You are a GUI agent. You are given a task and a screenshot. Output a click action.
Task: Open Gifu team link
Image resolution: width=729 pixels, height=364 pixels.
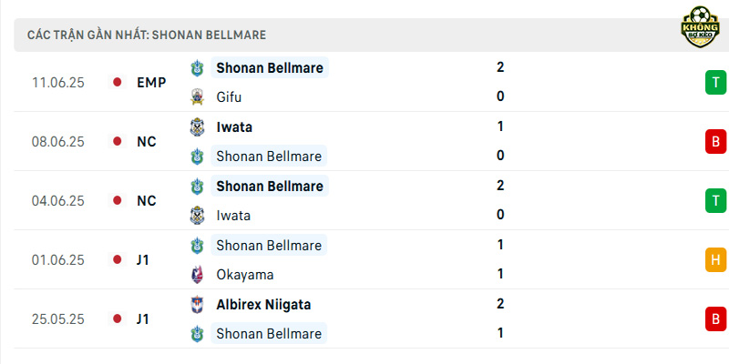[x=229, y=97]
